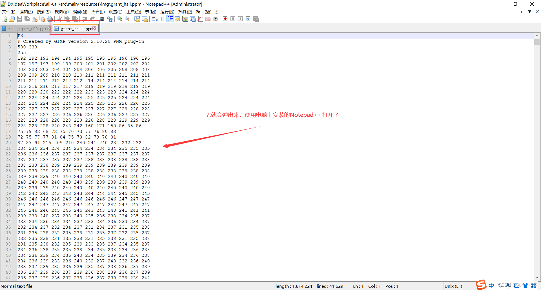The image size is (541, 290).
Task: Click the Close All toolbar icon
Action: (43, 19)
